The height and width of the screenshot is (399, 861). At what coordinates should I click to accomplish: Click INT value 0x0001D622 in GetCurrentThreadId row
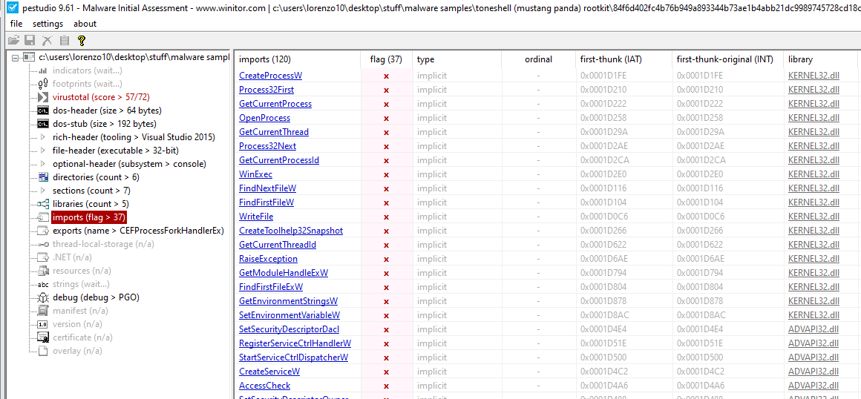(x=700, y=244)
